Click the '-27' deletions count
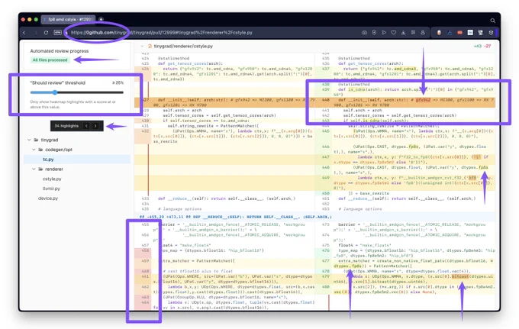This screenshot has width=519, height=329. point(488,47)
